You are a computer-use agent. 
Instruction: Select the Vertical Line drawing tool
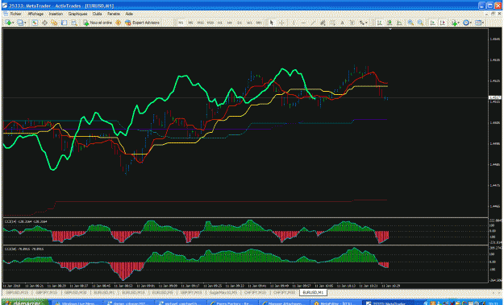294,23
